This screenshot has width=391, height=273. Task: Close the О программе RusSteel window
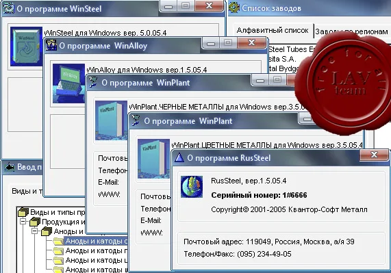point(374,155)
